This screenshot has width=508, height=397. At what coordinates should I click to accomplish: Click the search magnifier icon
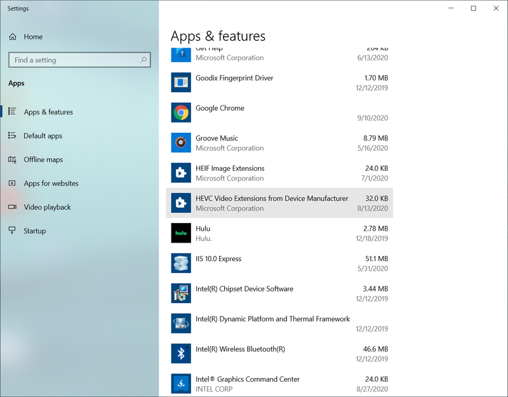pos(144,60)
